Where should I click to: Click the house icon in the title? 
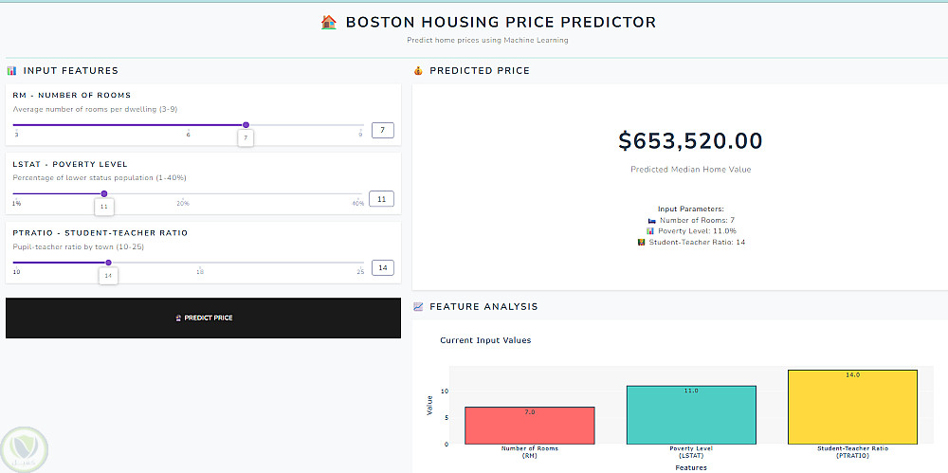329,22
